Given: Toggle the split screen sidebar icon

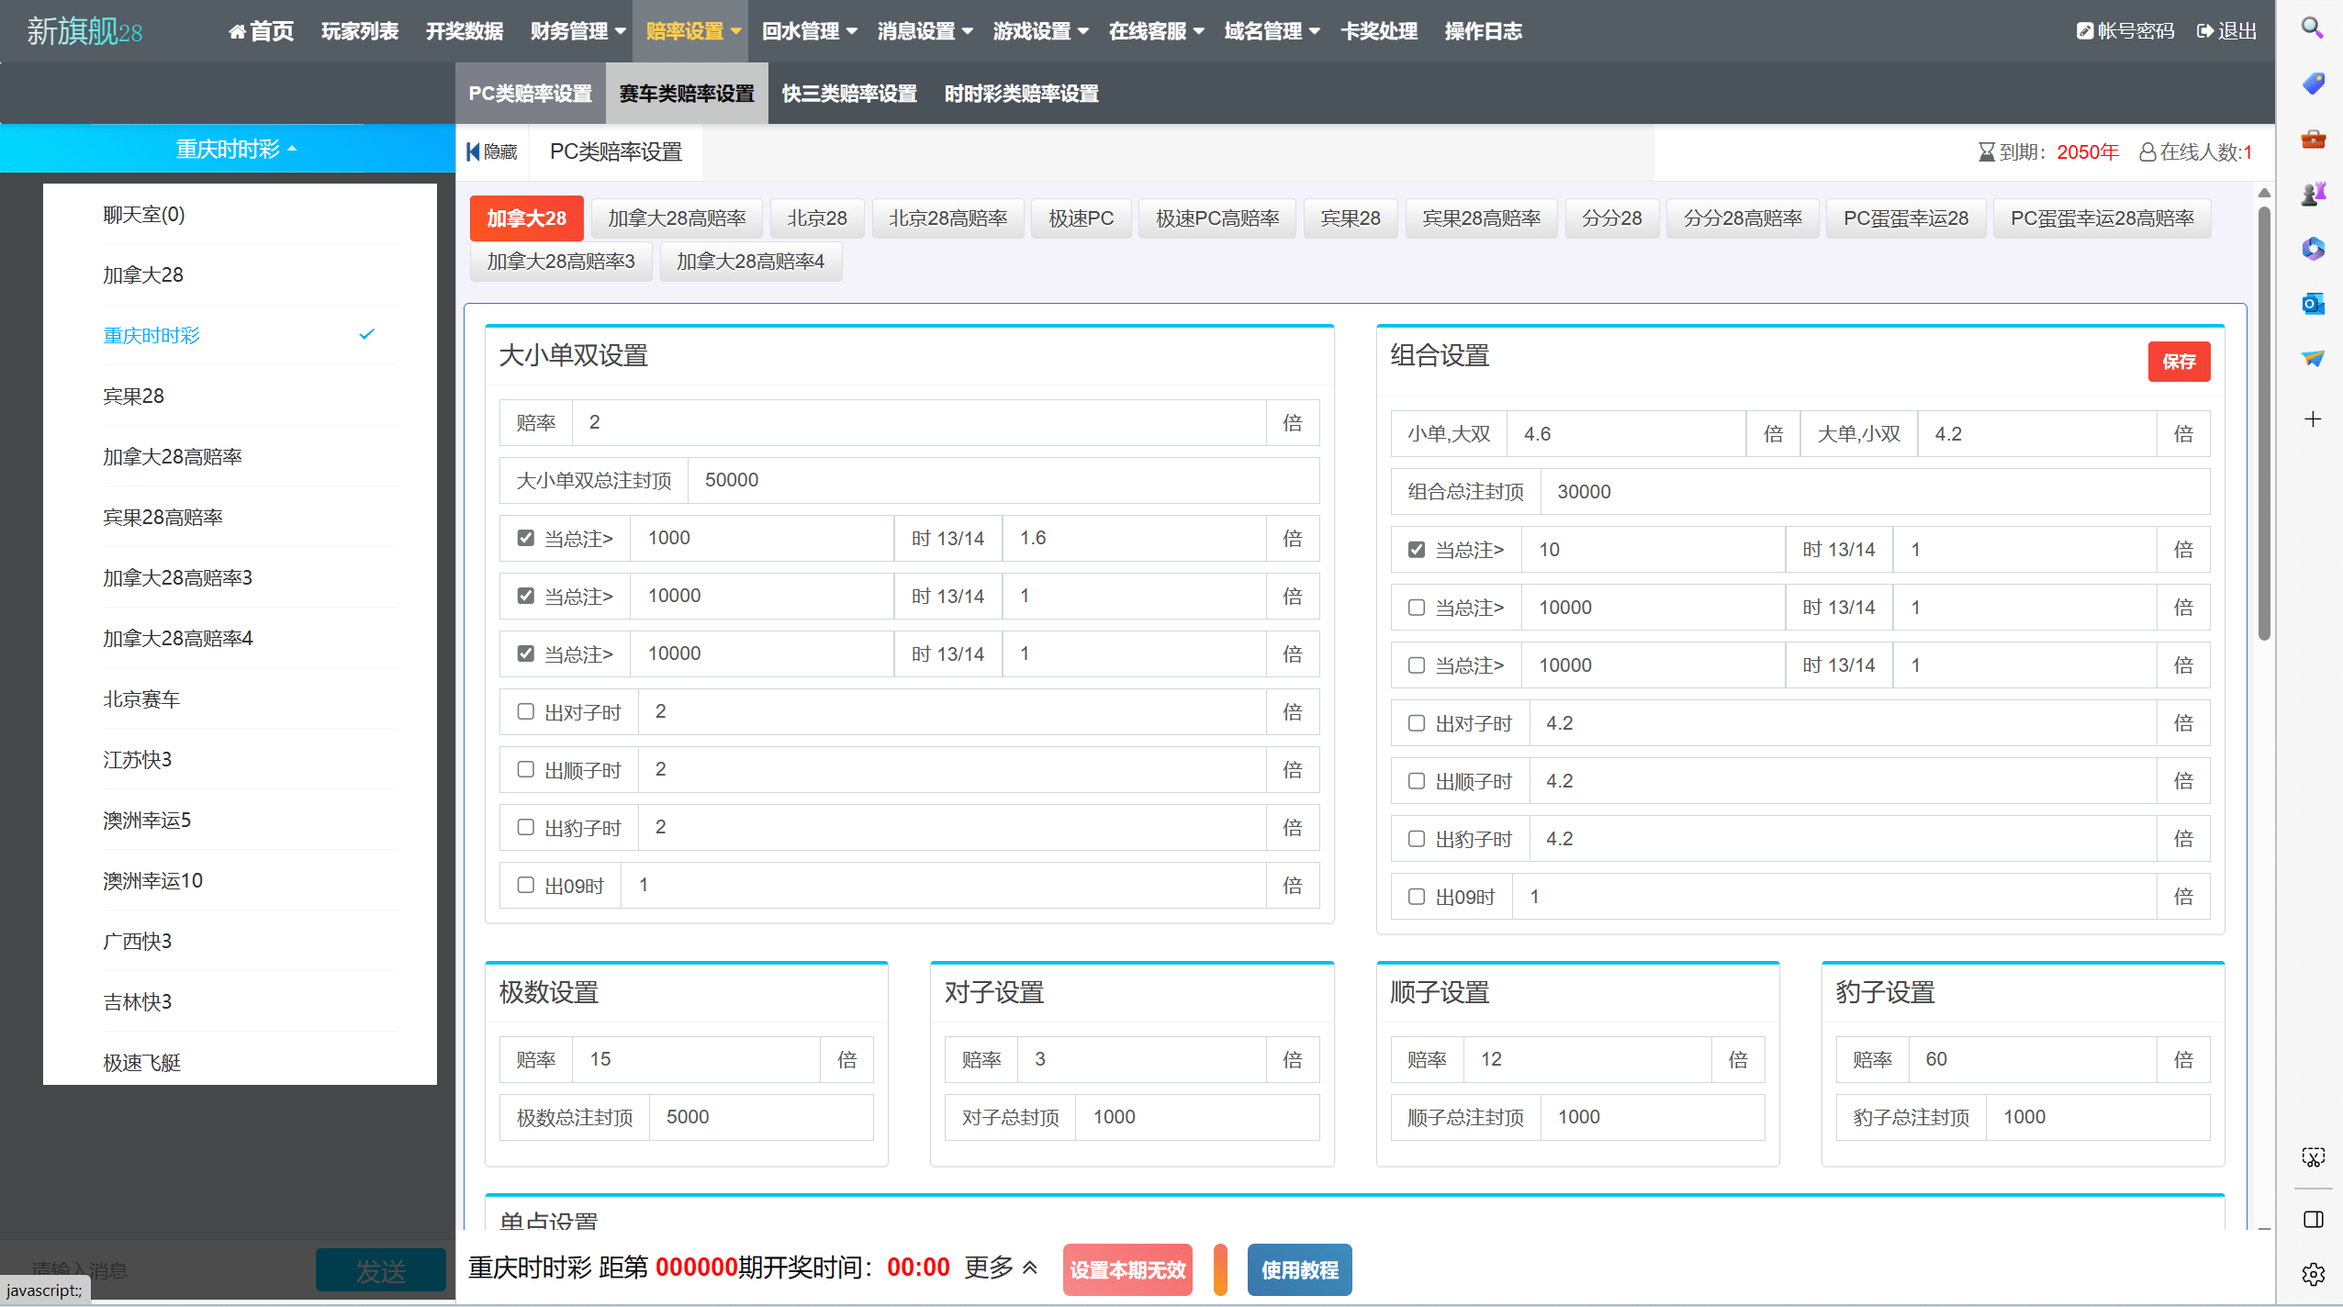Looking at the screenshot, I should 2312,1219.
